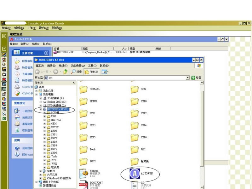Screen dimensions: 252x189
Task: Collapse the 主要功能 panel chevron in Alcohol
Action: [46, 53]
